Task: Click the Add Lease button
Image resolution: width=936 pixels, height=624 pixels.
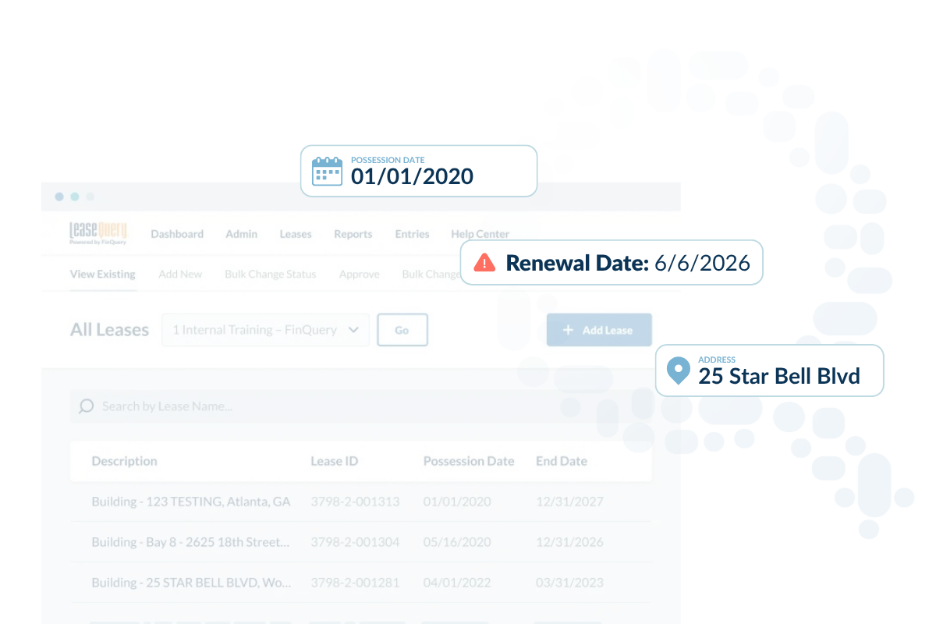Action: (599, 330)
